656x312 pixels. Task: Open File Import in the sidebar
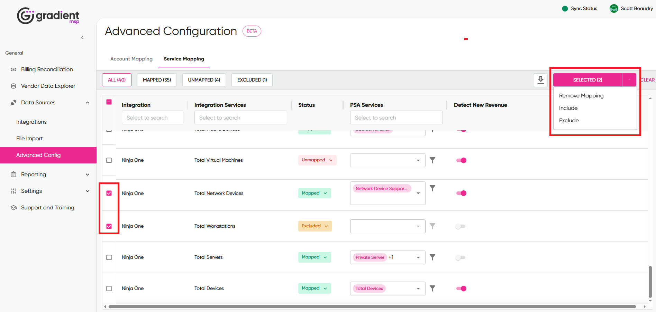[29, 139]
